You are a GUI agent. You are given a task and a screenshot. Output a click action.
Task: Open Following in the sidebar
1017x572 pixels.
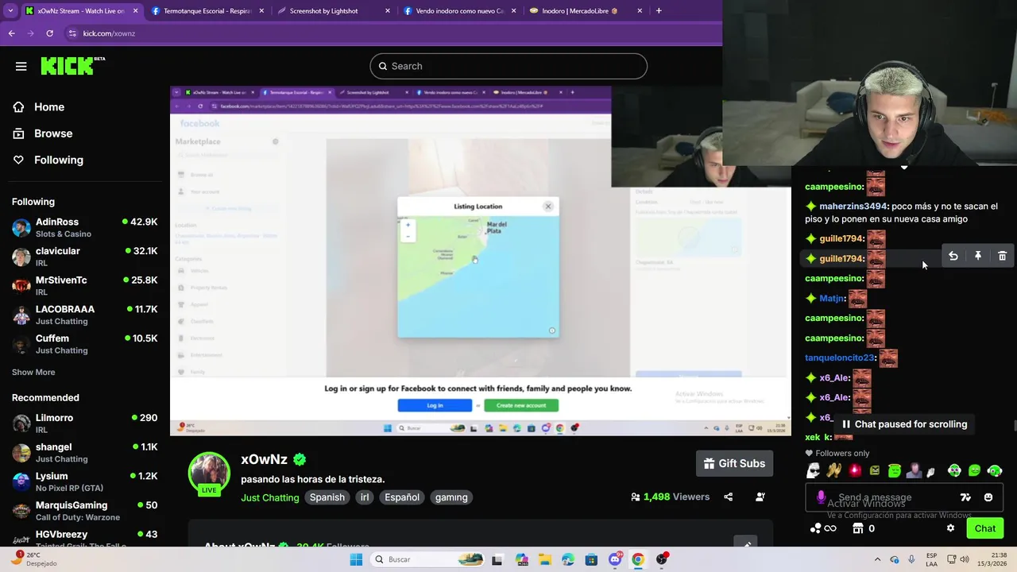point(58,160)
